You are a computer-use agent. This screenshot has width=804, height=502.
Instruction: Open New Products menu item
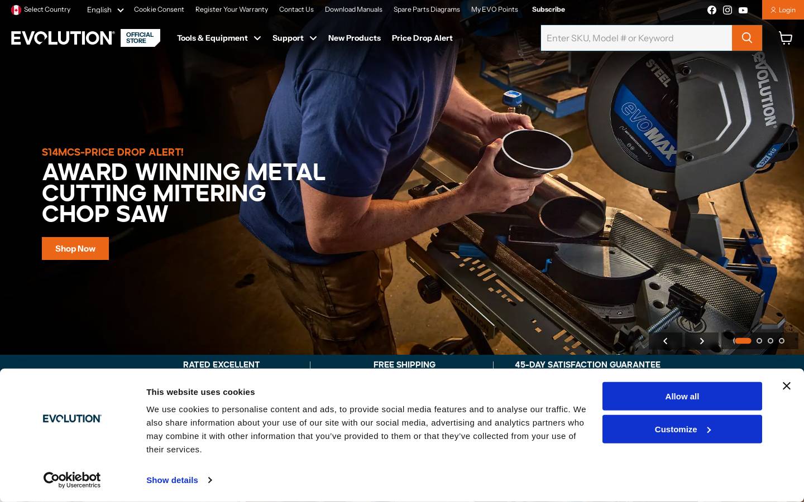tap(355, 38)
